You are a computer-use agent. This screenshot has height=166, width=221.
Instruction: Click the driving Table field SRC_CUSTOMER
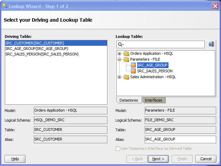pyautogui.click(x=70, y=130)
